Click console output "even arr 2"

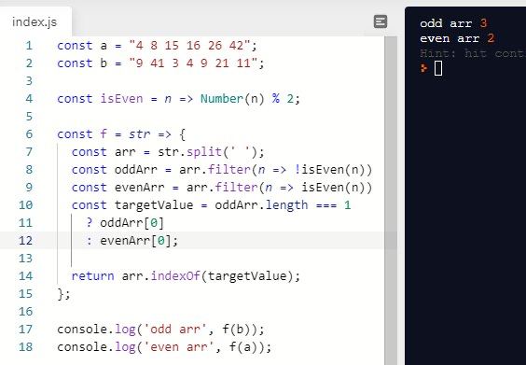pyautogui.click(x=457, y=38)
